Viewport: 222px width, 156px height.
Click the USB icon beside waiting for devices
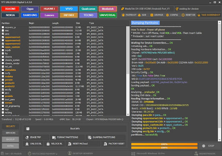pos(177,9)
